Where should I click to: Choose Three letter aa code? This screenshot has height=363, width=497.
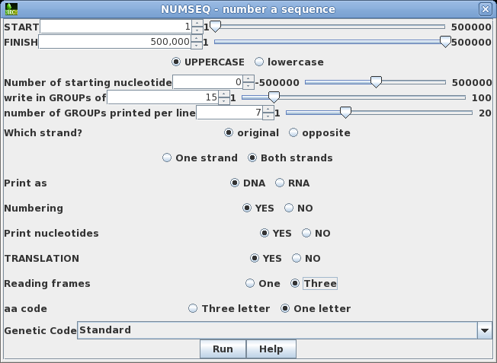point(194,308)
